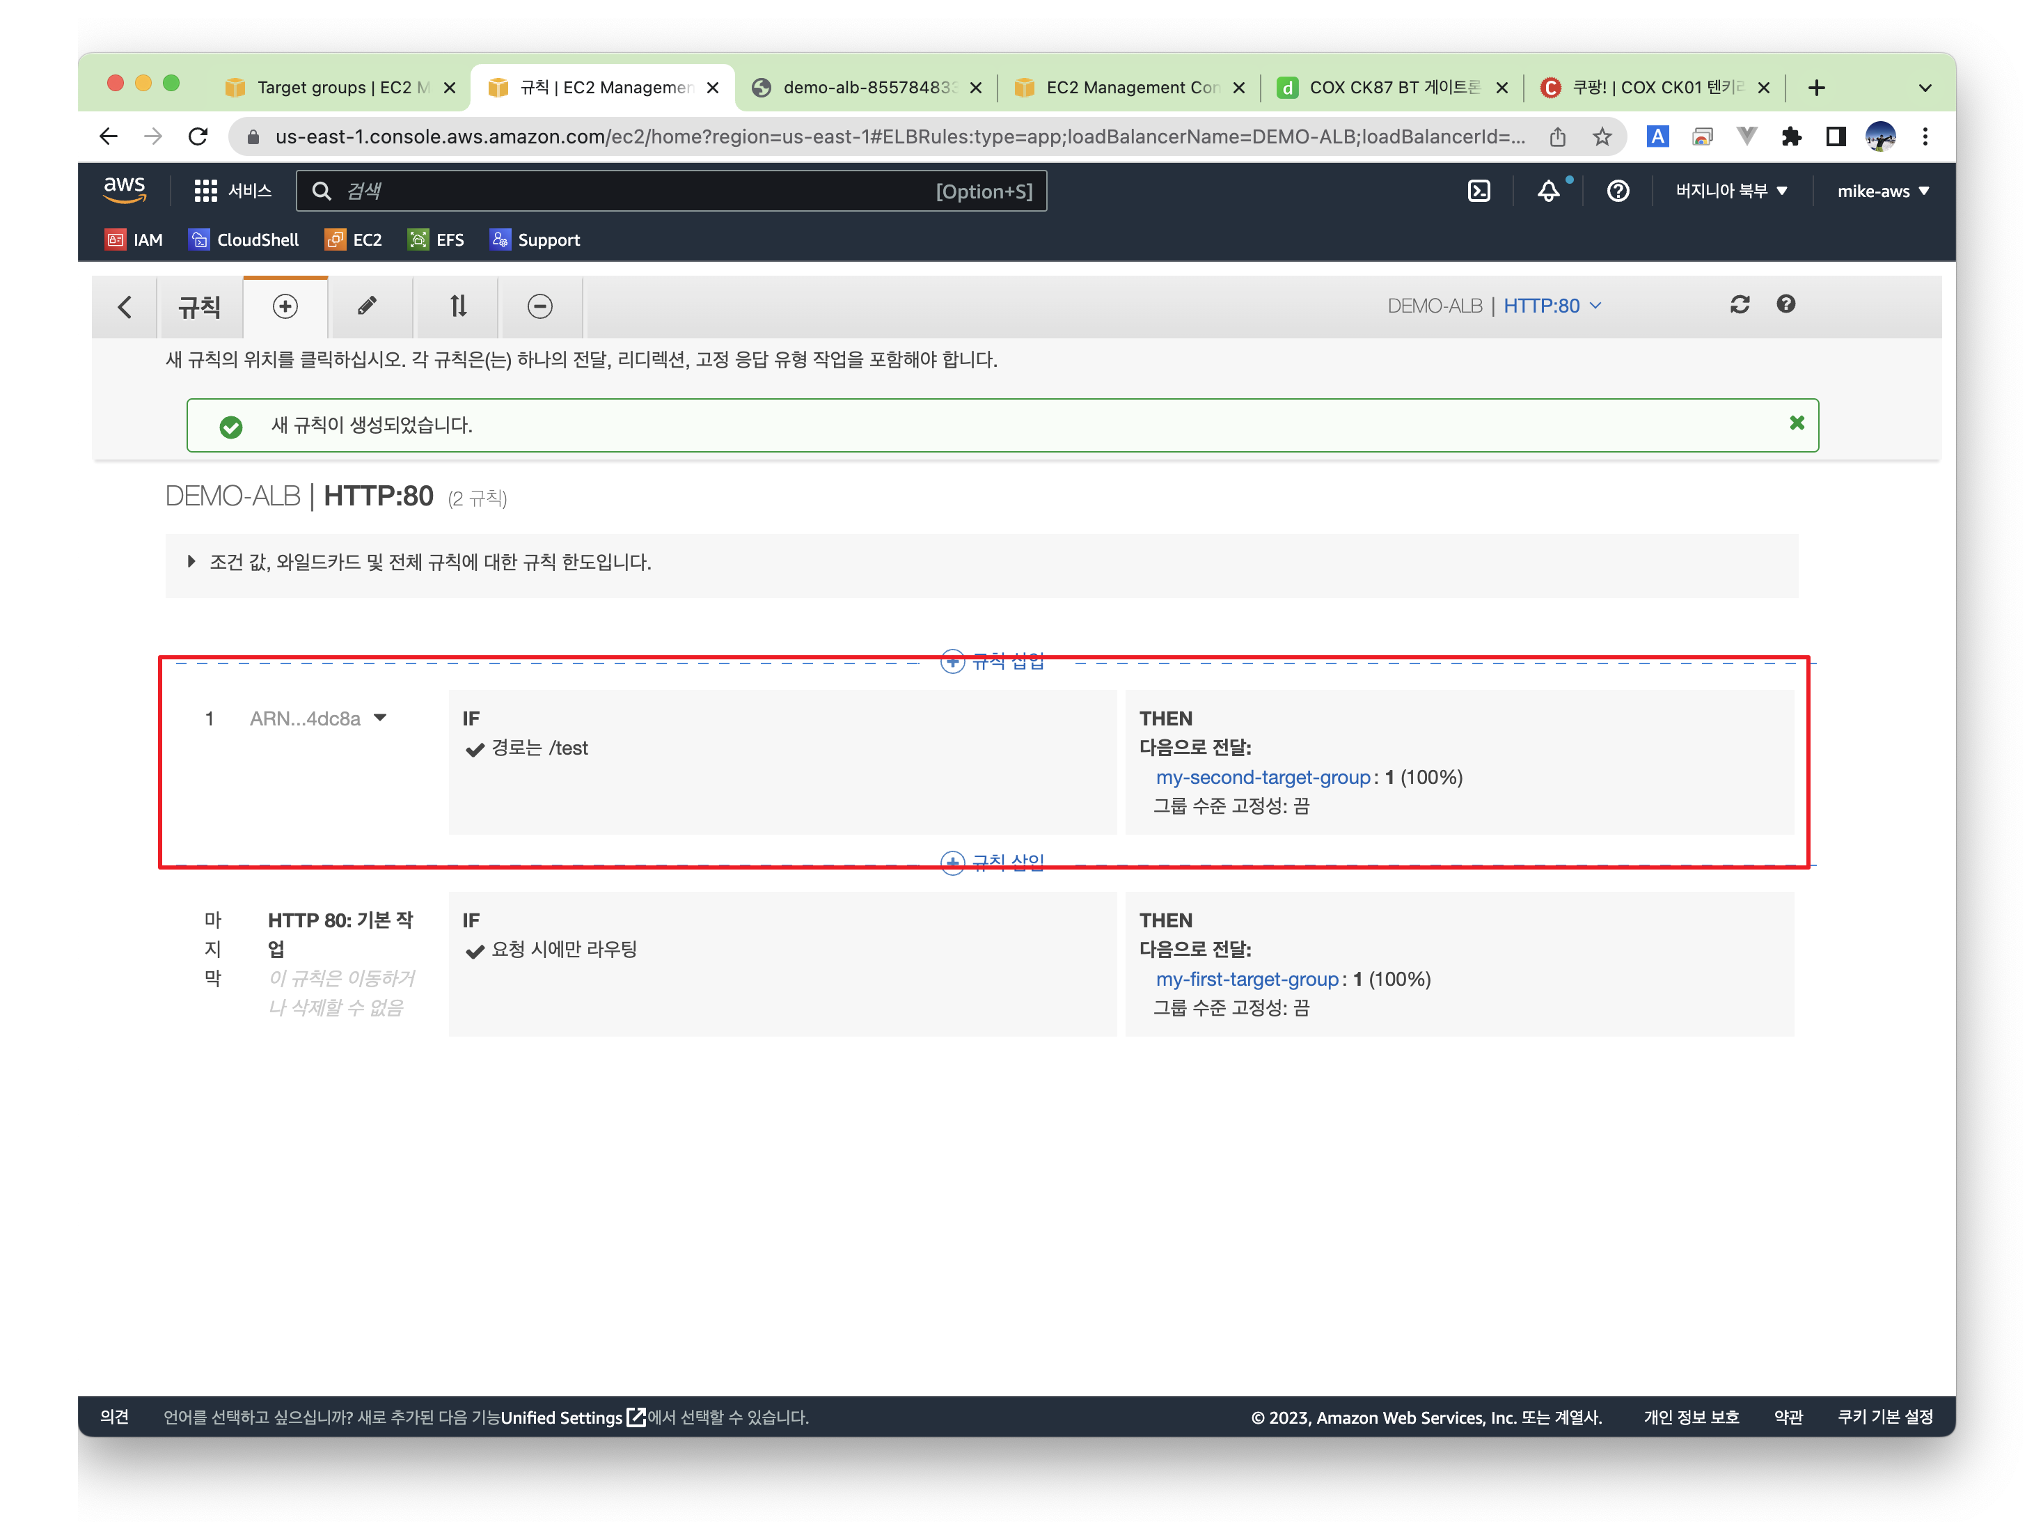Refresh the rules list
The width and height of the screenshot is (2034, 1540).
(1739, 304)
